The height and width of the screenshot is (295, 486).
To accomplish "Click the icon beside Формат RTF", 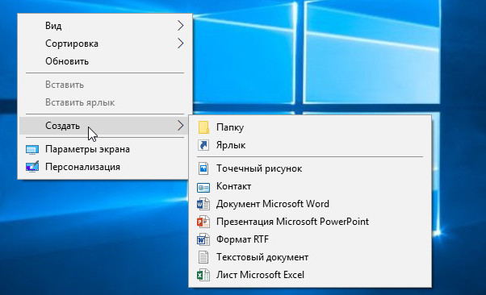I will point(203,239).
